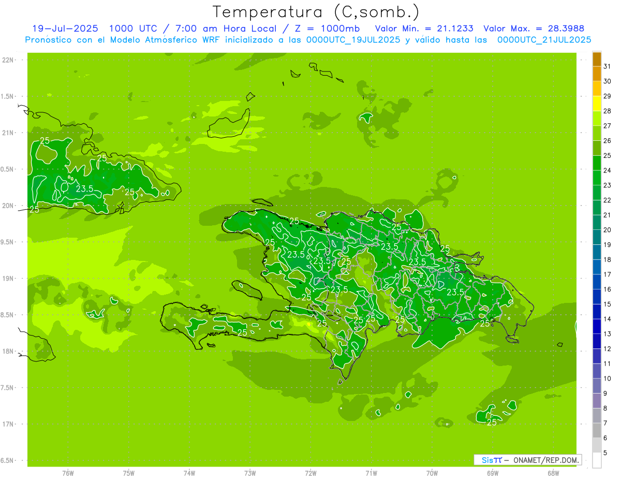Pick the purple swatch between 9 and 10
The height and width of the screenshot is (480, 621).
597,386
